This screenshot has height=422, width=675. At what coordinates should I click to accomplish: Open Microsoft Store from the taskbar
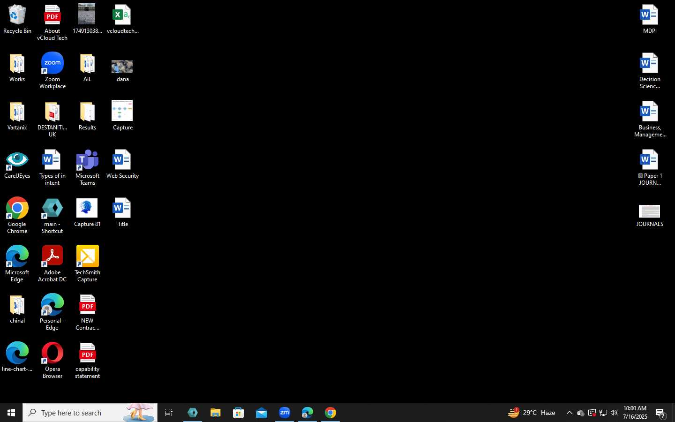coord(238,413)
